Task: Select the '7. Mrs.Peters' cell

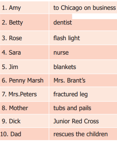Action: 24,94
